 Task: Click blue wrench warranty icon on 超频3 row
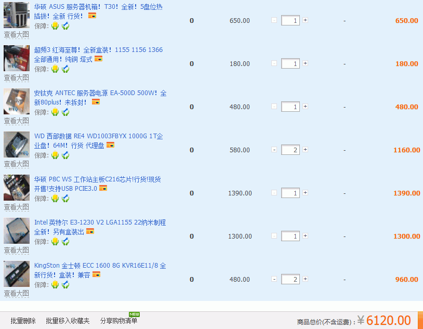coord(65,69)
